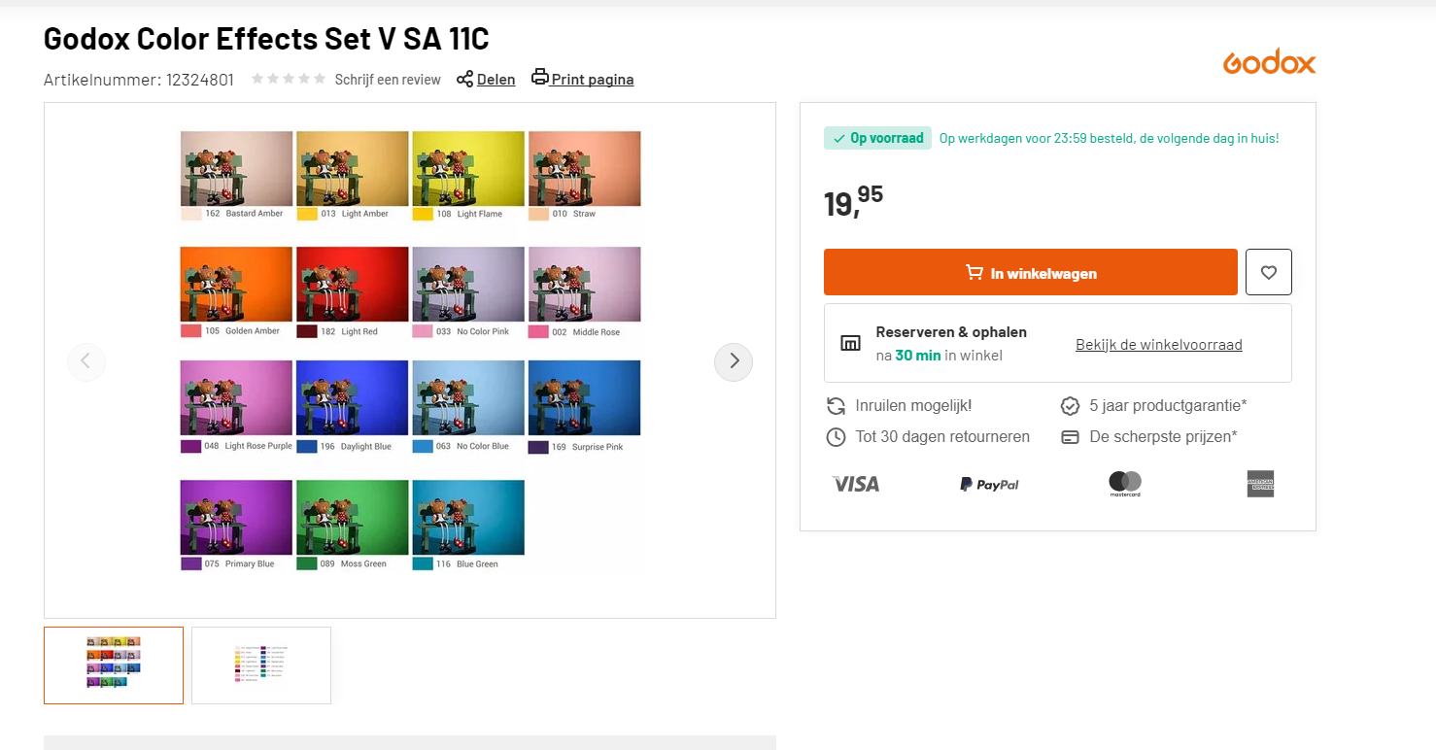
Task: Click the star rating row
Action: click(x=289, y=79)
